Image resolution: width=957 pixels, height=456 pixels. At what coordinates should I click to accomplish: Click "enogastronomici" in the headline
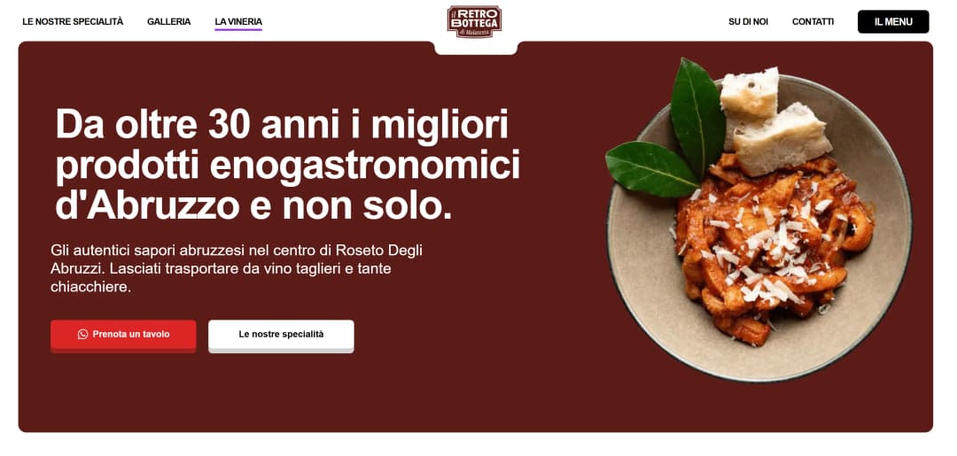(x=364, y=166)
